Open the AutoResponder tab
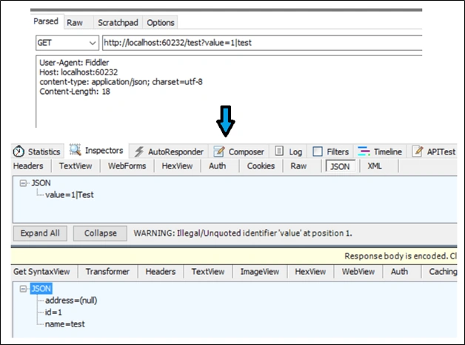Viewport: 465px width, 345px height. click(x=169, y=151)
